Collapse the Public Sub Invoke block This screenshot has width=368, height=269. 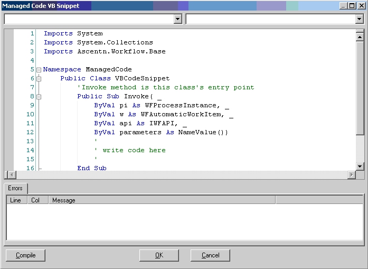(39, 97)
